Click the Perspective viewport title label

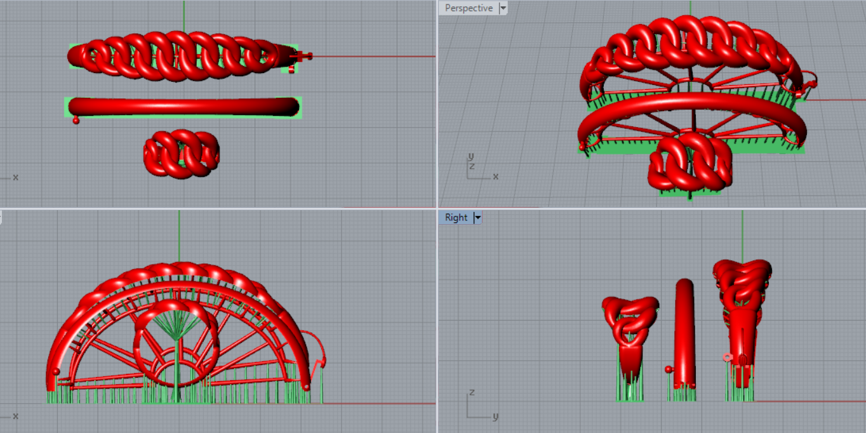tap(469, 8)
